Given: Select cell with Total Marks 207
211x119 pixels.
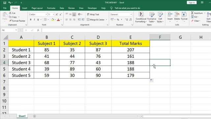Looking at the screenshot, I should tap(131, 50).
